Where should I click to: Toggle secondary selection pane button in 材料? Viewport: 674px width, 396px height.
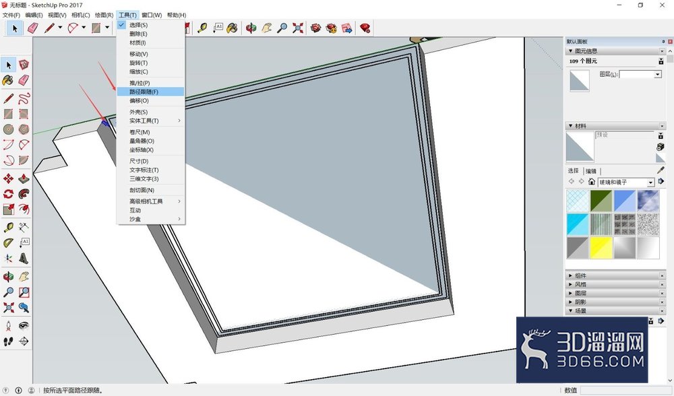pos(661,135)
